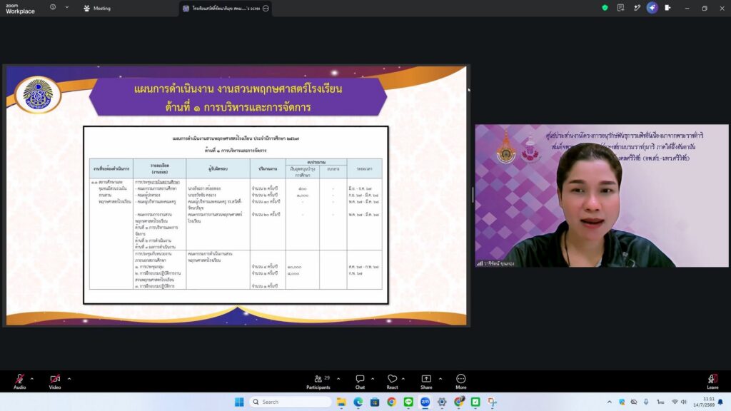731x411 pixels.
Task: Open the Participants panel
Action: 318,381
